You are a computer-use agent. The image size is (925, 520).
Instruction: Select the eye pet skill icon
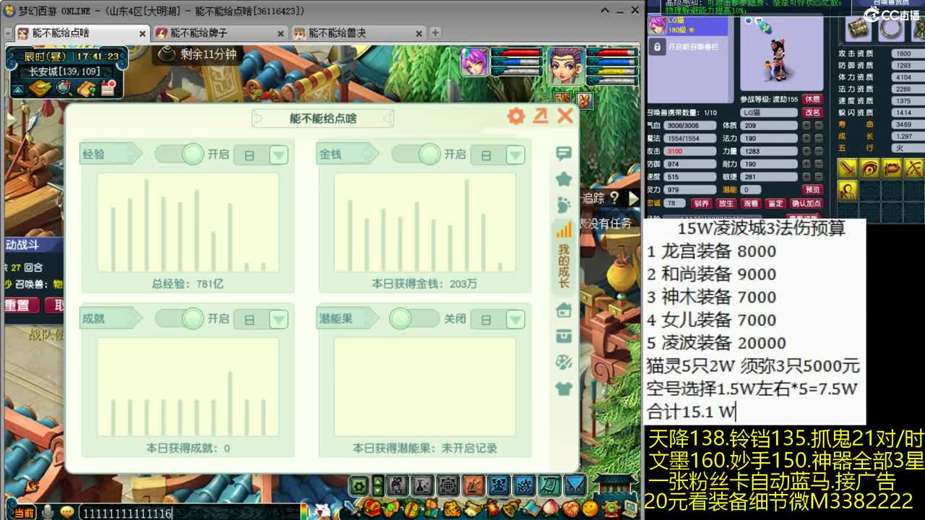(869, 168)
